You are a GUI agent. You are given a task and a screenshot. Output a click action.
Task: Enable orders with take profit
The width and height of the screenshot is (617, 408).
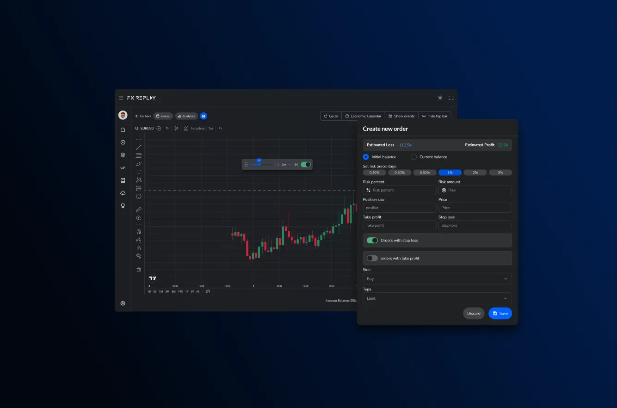372,258
